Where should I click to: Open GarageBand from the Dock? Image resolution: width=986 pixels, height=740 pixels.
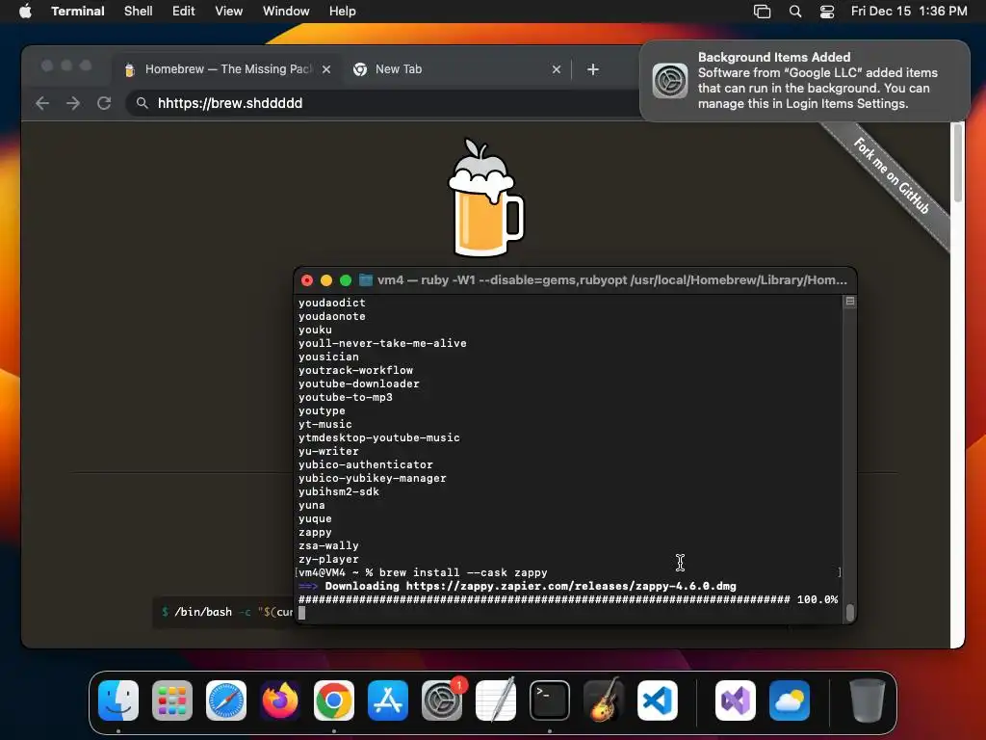(604, 700)
